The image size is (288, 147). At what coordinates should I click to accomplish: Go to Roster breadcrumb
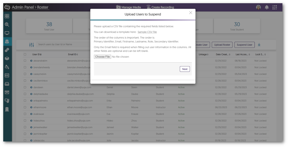[x=43, y=7]
